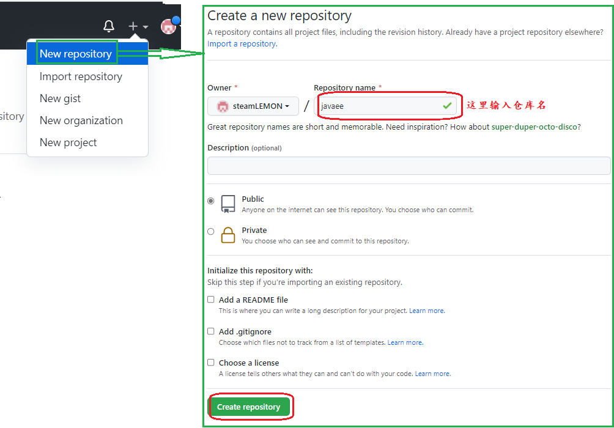Open the plus create-new menu
The width and height of the screenshot is (614, 428).
138,26
